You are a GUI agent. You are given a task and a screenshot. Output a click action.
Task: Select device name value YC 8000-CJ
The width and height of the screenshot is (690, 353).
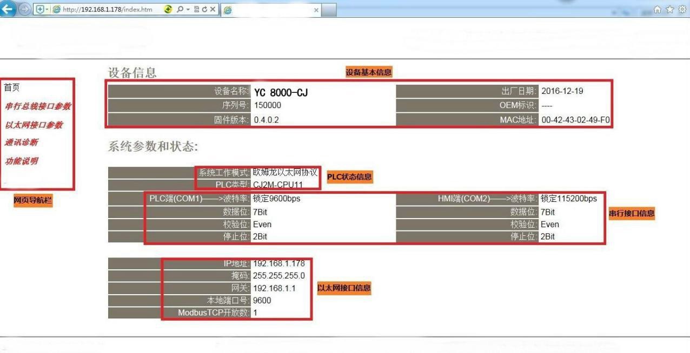click(281, 93)
